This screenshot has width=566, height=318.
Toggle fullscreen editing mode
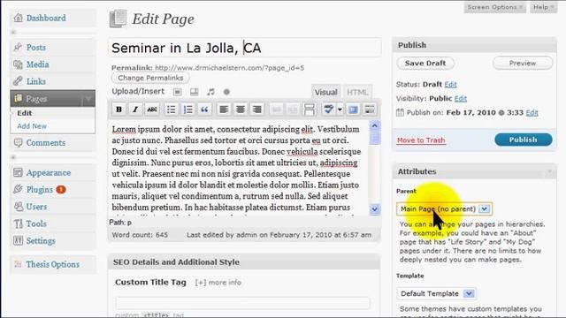click(x=353, y=110)
